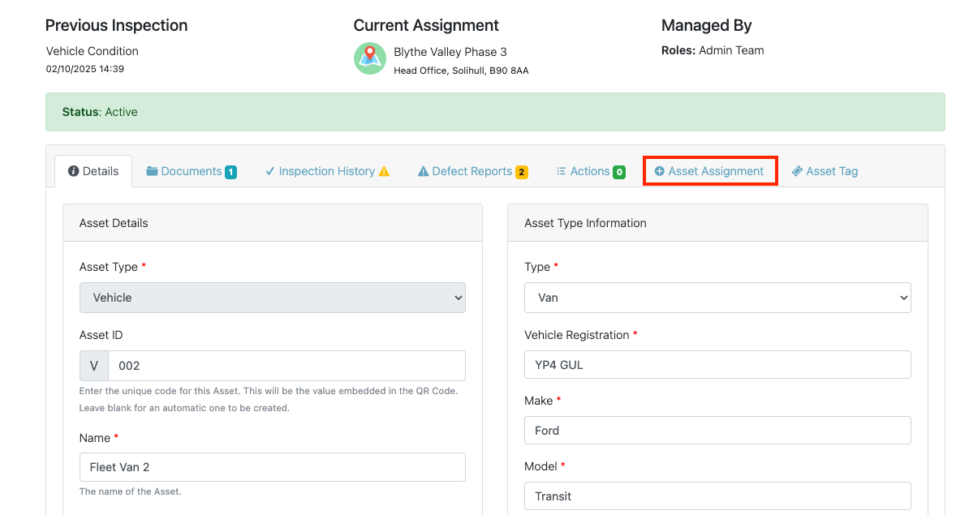Click the Blythe Valley Phase 3 assignment
Screen dimensions: 969x515
[x=450, y=52]
